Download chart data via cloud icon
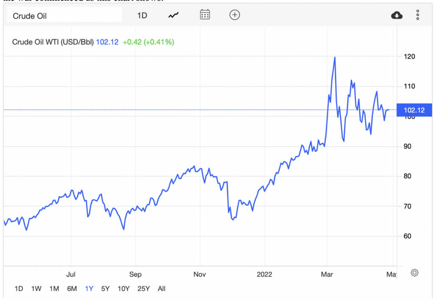The height and width of the screenshot is (301, 434). tap(397, 15)
